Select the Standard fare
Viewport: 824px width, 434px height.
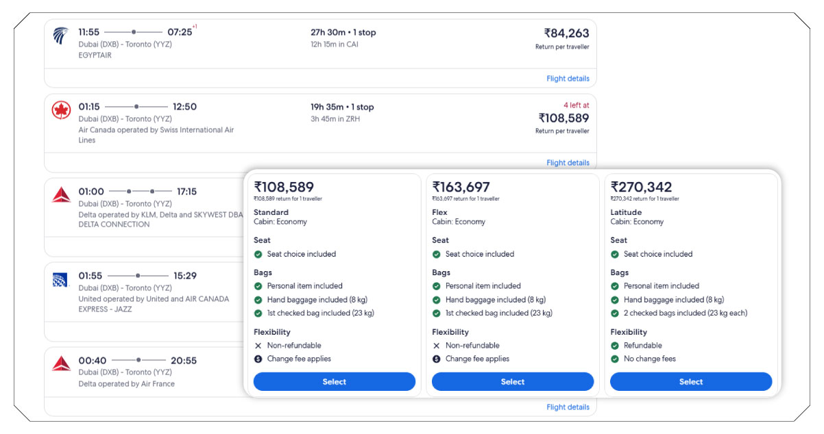pos(334,381)
